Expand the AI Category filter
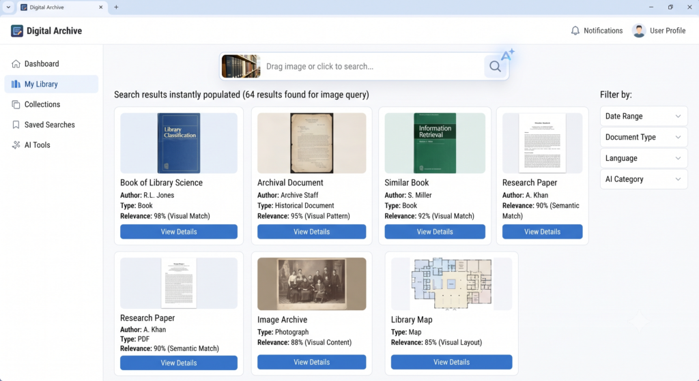 pyautogui.click(x=643, y=179)
